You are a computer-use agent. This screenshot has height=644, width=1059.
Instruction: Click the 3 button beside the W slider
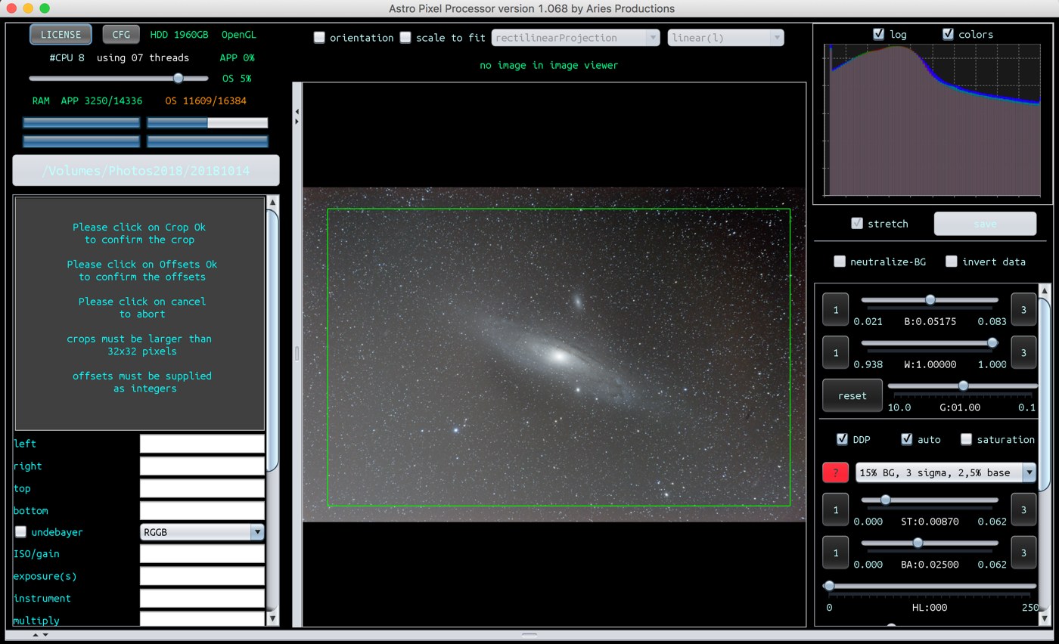pyautogui.click(x=1023, y=353)
